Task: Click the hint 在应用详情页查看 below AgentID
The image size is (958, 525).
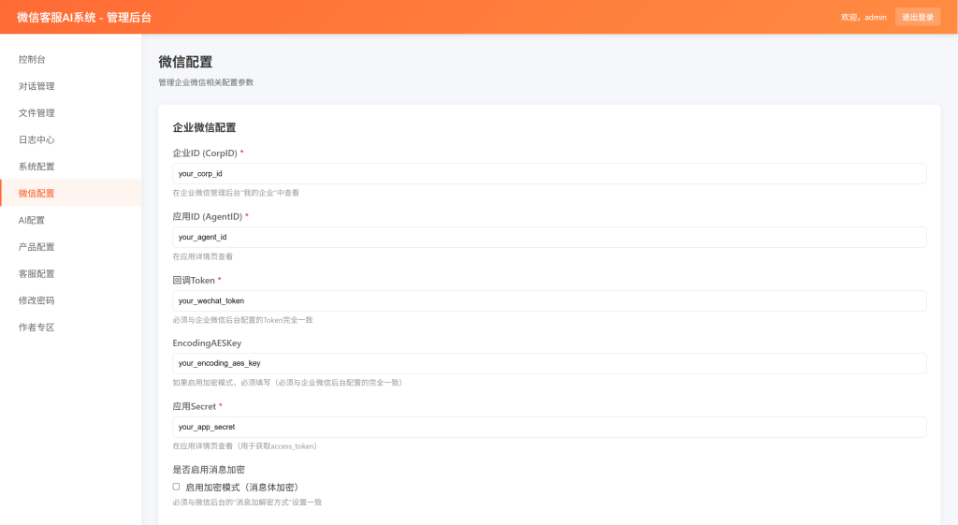Action: tap(202, 256)
